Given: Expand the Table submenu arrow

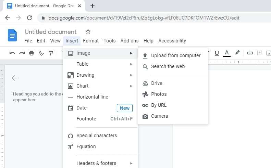Looking at the screenshot, I should click(131, 64).
